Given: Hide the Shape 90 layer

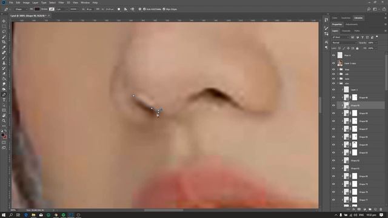Looking at the screenshot, I should (333, 105).
